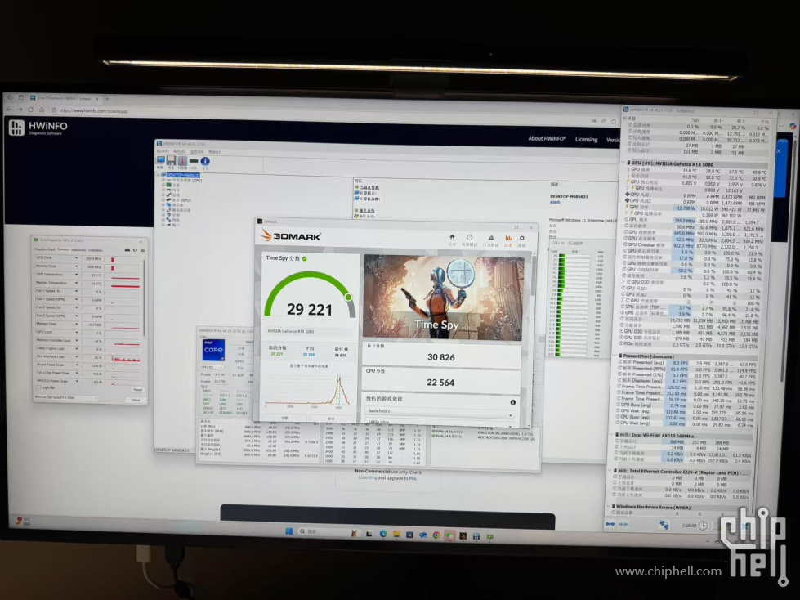This screenshot has width=800, height=600.
Task: Switch to the Sensors tab in GPU-Z
Action: coord(63,249)
